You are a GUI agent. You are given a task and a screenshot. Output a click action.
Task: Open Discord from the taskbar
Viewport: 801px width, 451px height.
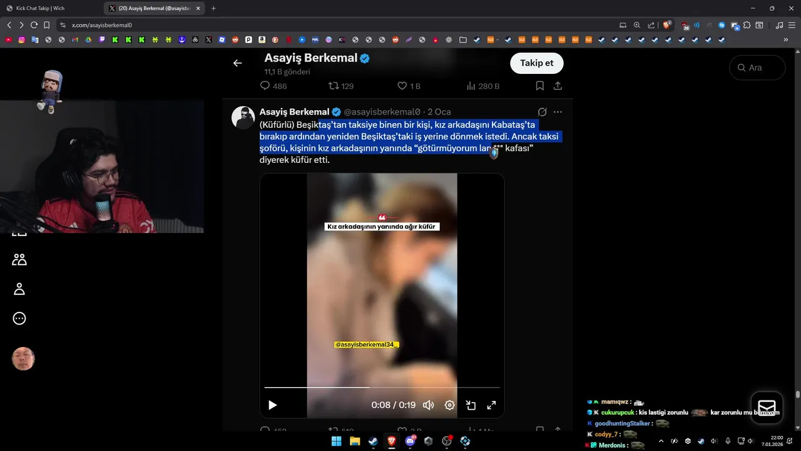(411, 441)
